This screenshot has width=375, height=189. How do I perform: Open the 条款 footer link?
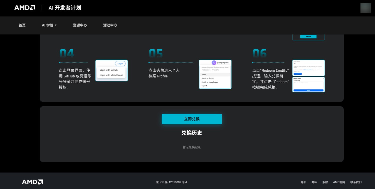tap(325, 182)
